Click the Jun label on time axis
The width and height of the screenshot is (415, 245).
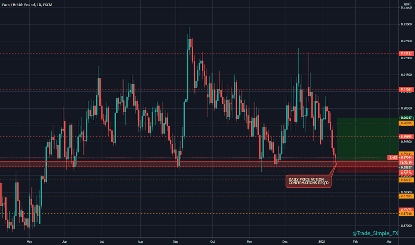click(x=65, y=241)
